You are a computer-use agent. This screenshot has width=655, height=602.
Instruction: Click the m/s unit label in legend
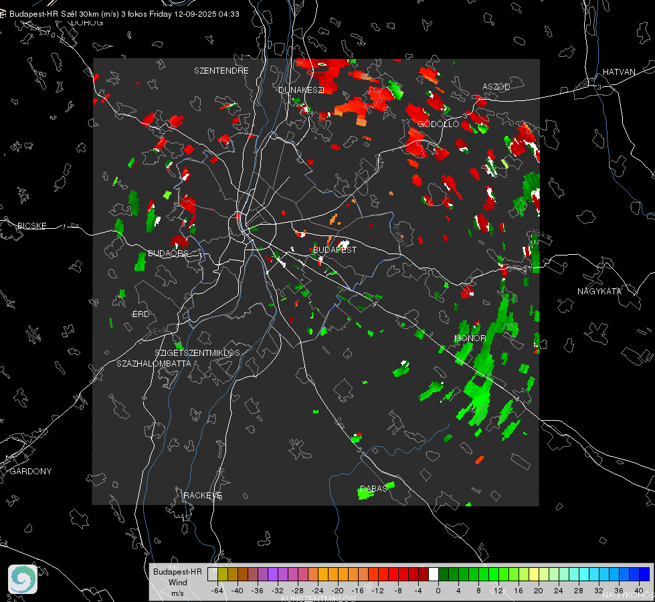pyautogui.click(x=177, y=593)
